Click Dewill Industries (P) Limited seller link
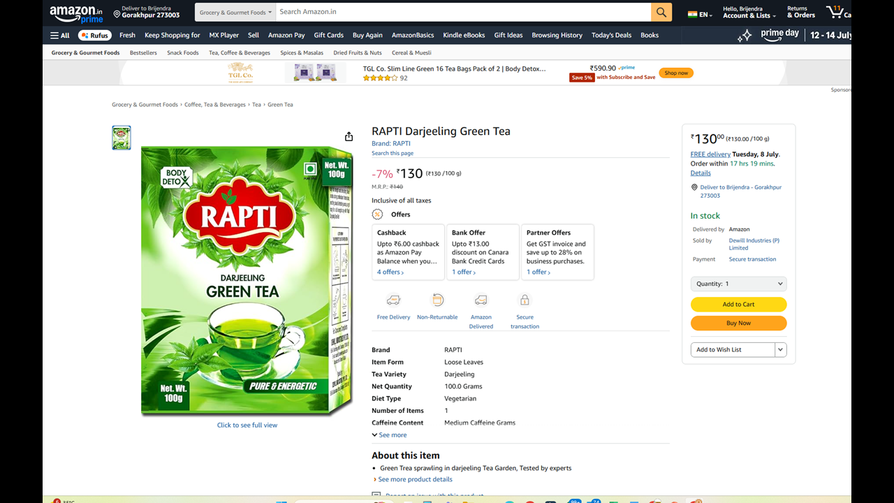The height and width of the screenshot is (503, 894). [x=754, y=244]
